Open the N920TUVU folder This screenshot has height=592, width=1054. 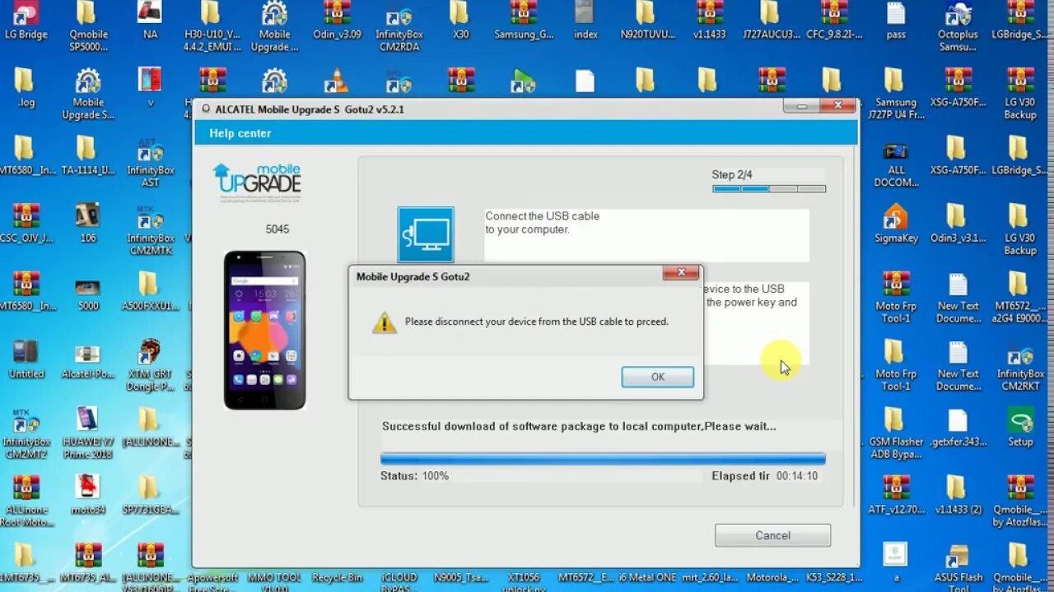click(x=647, y=21)
